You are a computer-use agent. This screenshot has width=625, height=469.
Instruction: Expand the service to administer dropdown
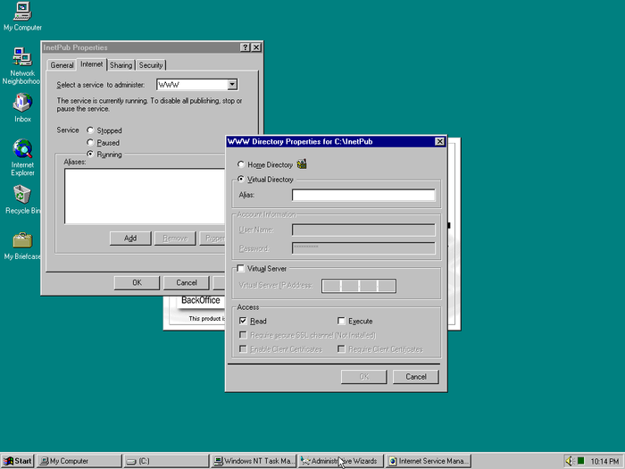pyautogui.click(x=231, y=85)
